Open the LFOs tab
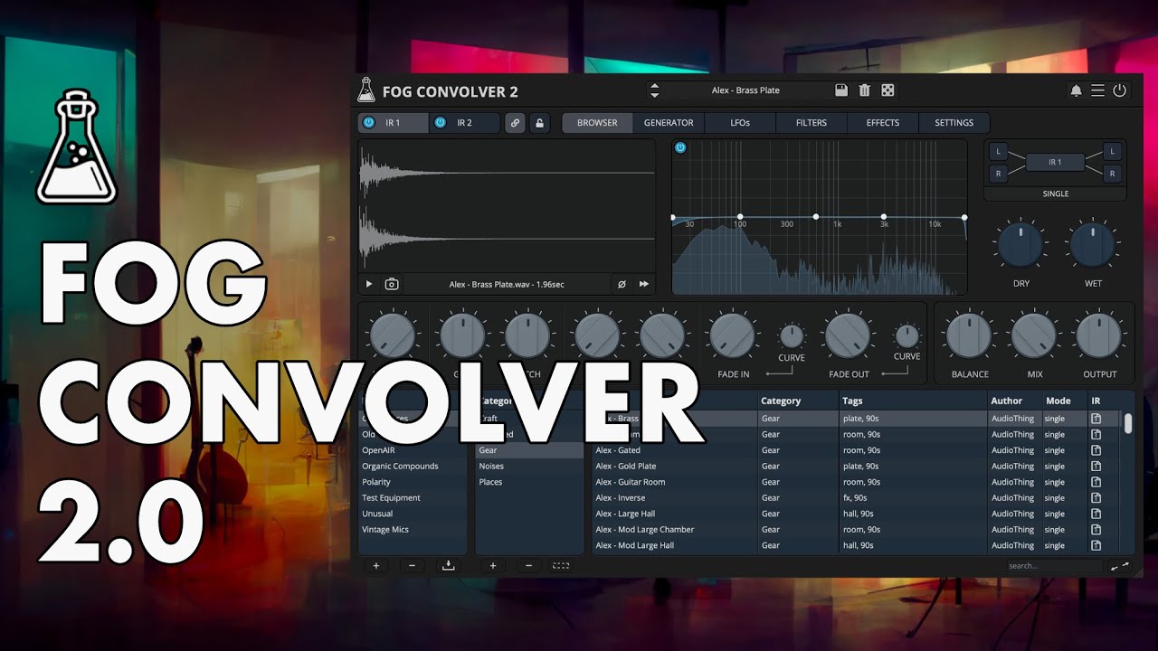 pos(740,123)
